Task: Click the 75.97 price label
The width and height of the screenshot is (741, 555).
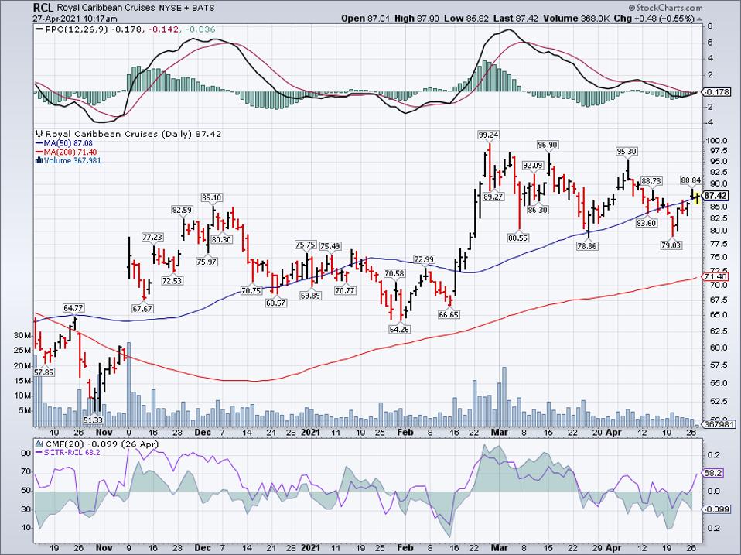Action: [207, 262]
